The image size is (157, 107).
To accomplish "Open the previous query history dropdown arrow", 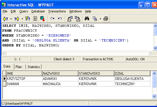I will pos(11,19).
